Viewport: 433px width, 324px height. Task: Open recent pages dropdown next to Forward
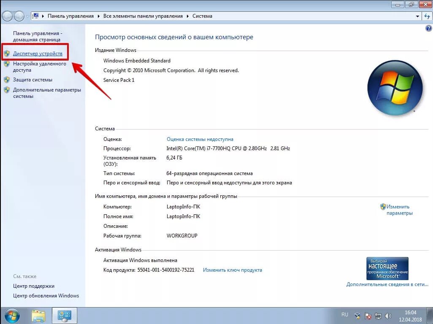click(27, 16)
